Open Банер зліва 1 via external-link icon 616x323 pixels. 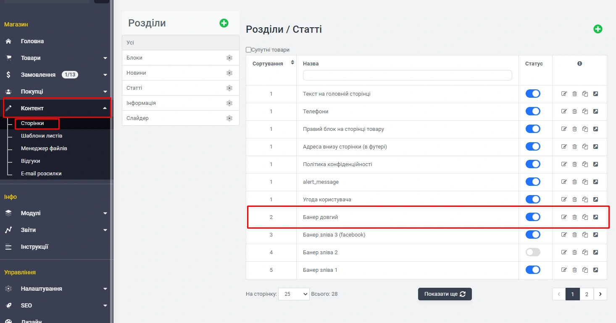coord(595,270)
